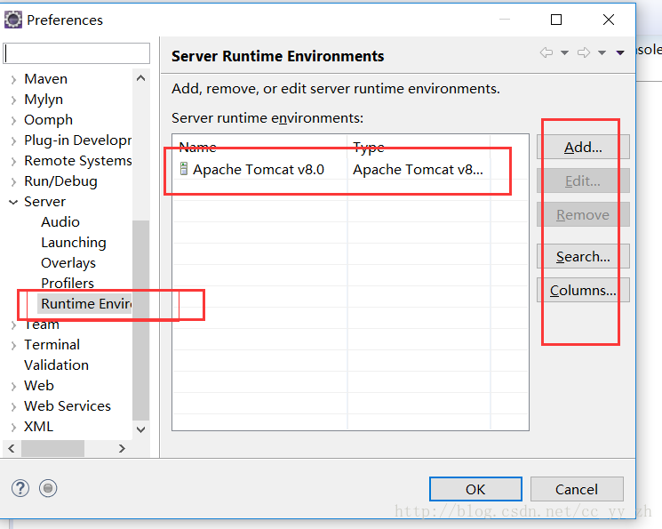Dismiss dialog with Cancel button
Screen dimensions: 662x529
coord(577,489)
